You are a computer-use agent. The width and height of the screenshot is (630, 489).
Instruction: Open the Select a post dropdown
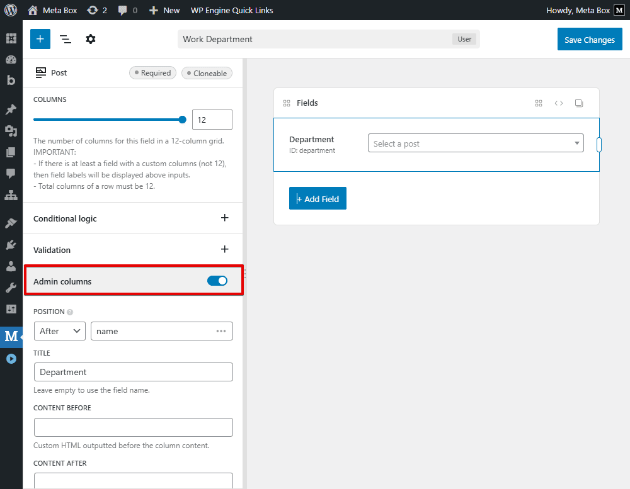click(x=475, y=143)
